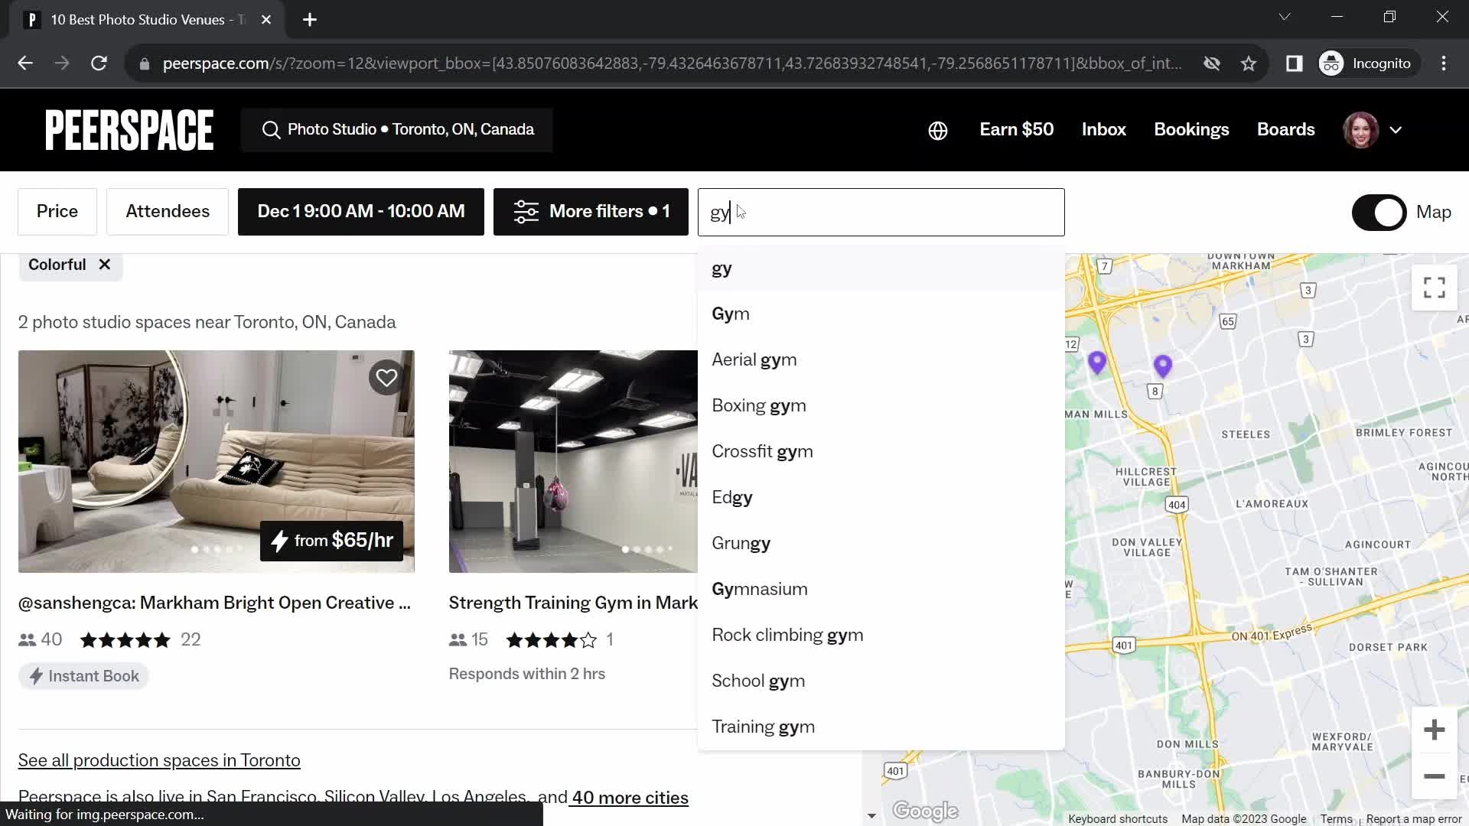This screenshot has height=826, width=1469.
Task: Go to Inbox
Action: pyautogui.click(x=1104, y=130)
